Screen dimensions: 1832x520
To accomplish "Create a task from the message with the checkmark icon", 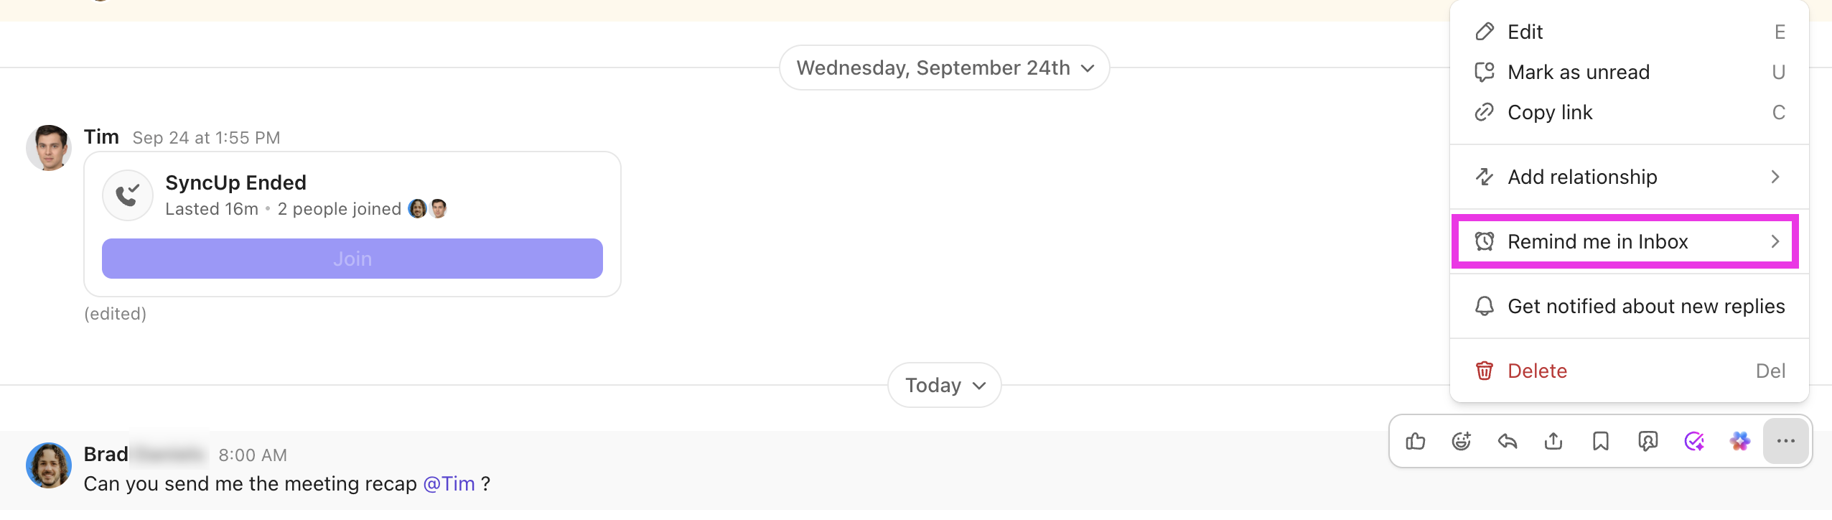I will pyautogui.click(x=1693, y=441).
